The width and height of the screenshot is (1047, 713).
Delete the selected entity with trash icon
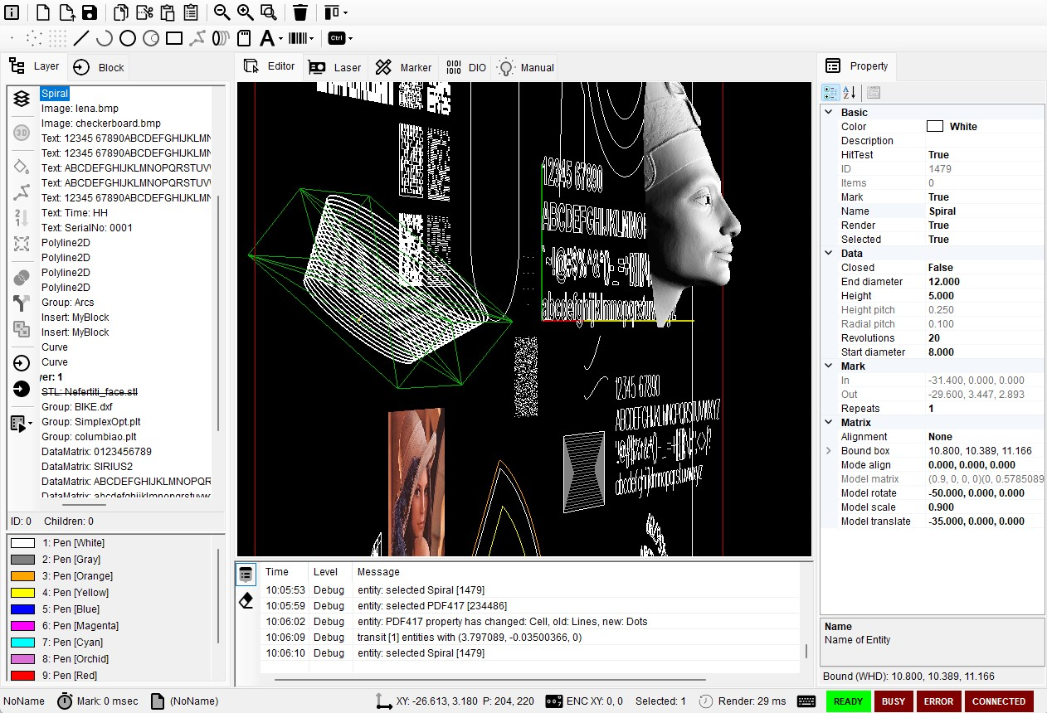click(x=300, y=12)
